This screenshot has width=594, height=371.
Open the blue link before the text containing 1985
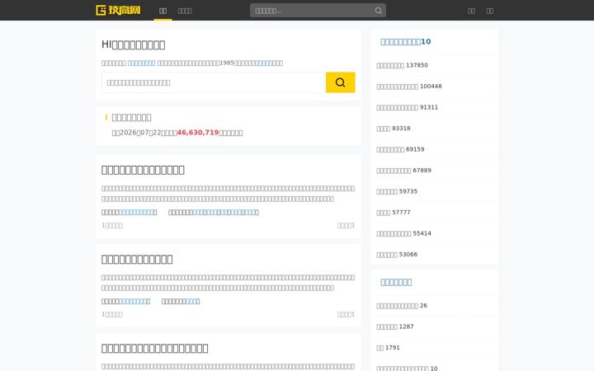click(x=141, y=63)
